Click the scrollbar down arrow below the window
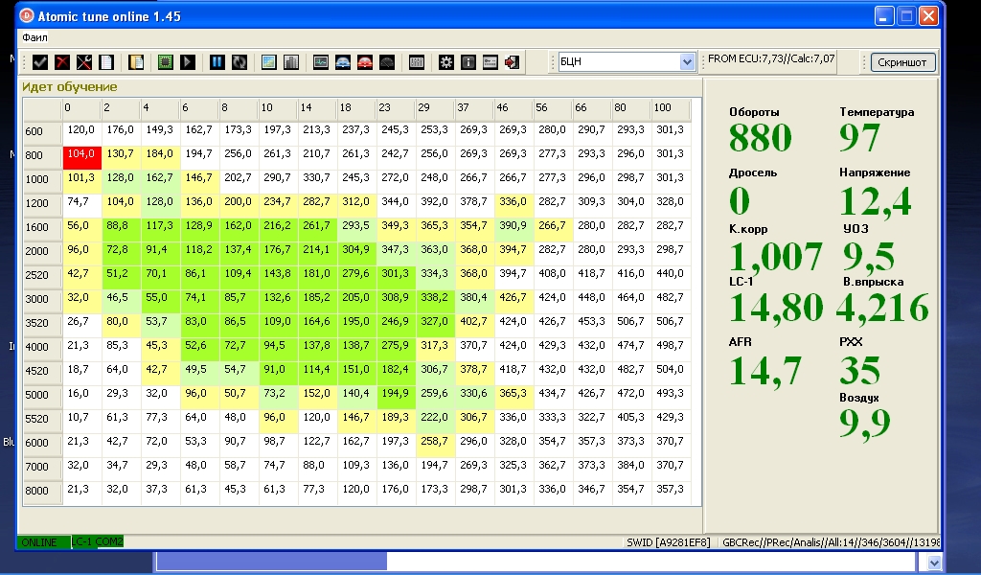981x575 pixels. point(934,563)
